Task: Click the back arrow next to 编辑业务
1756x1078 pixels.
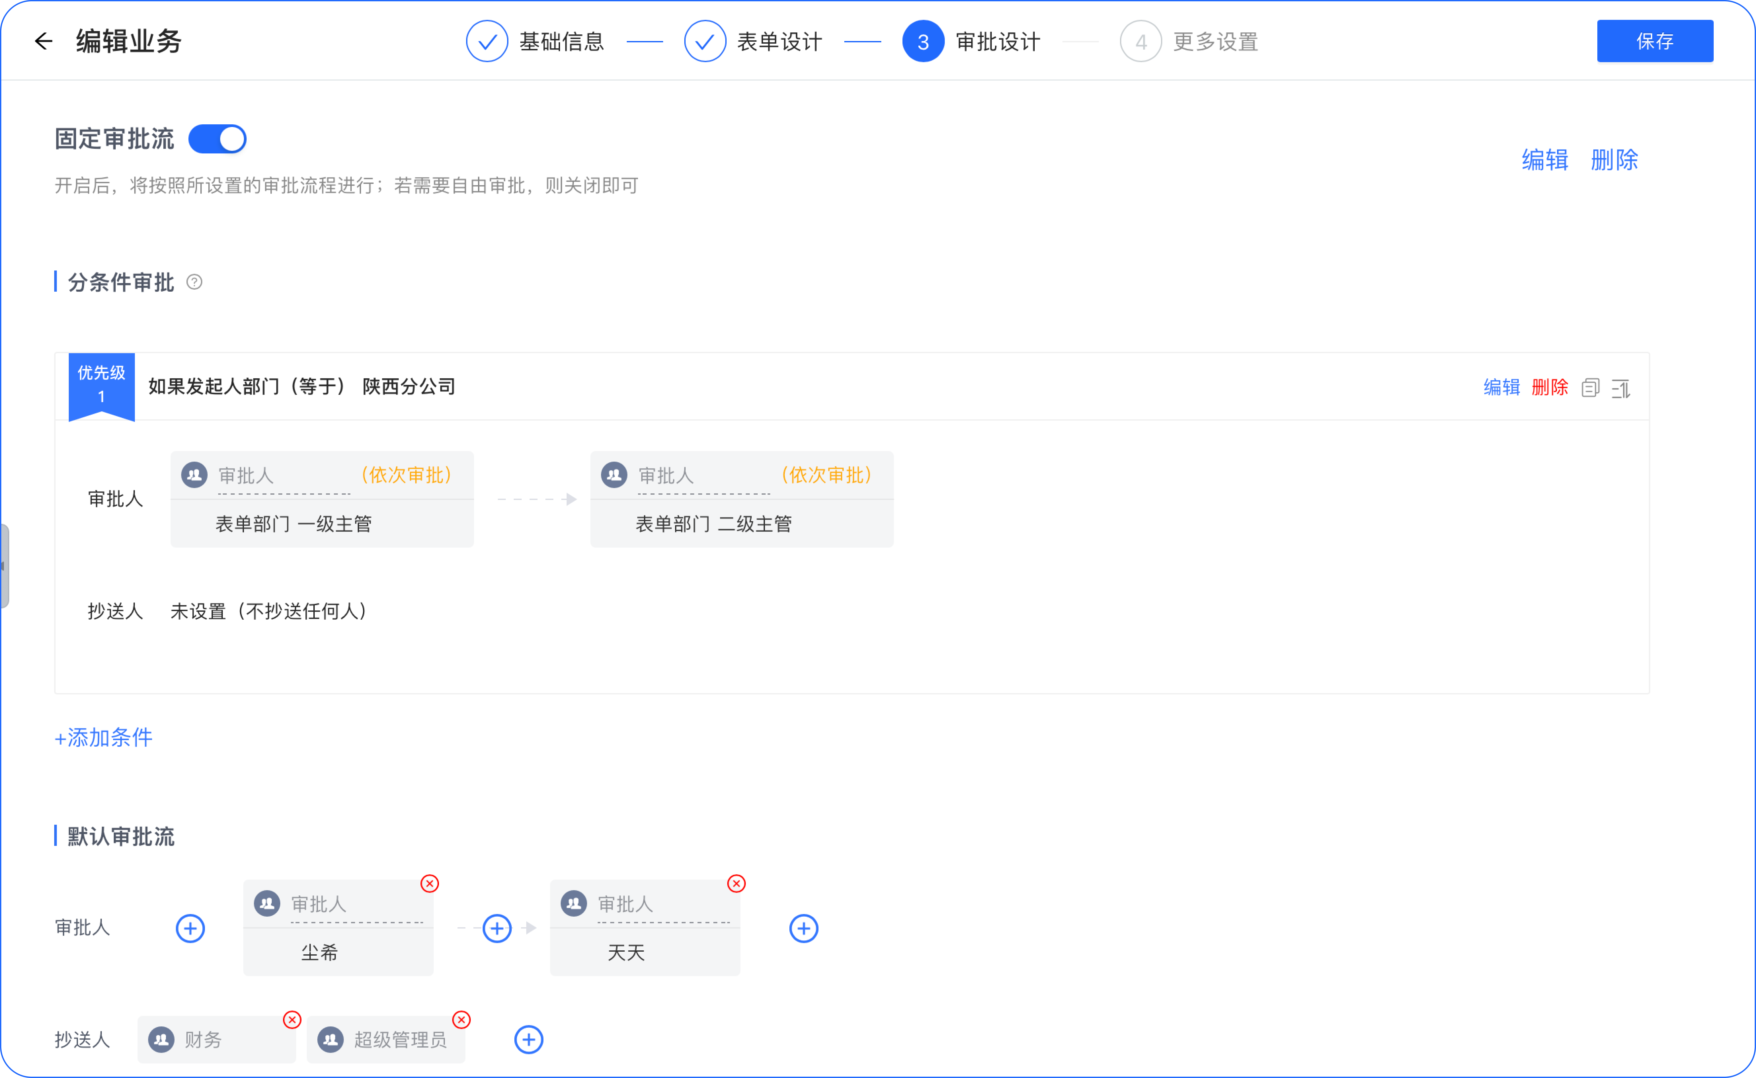Action: point(44,41)
